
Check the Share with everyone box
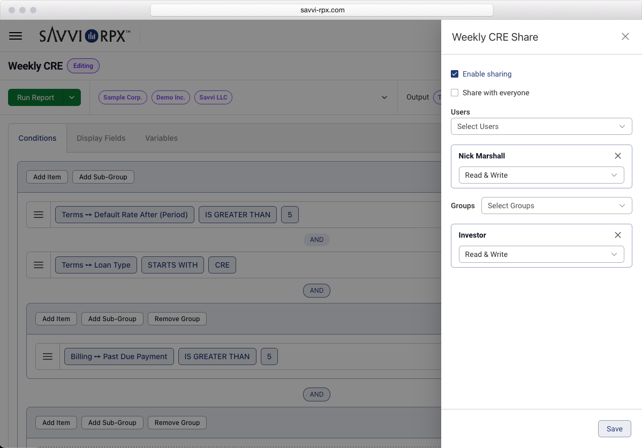click(455, 93)
